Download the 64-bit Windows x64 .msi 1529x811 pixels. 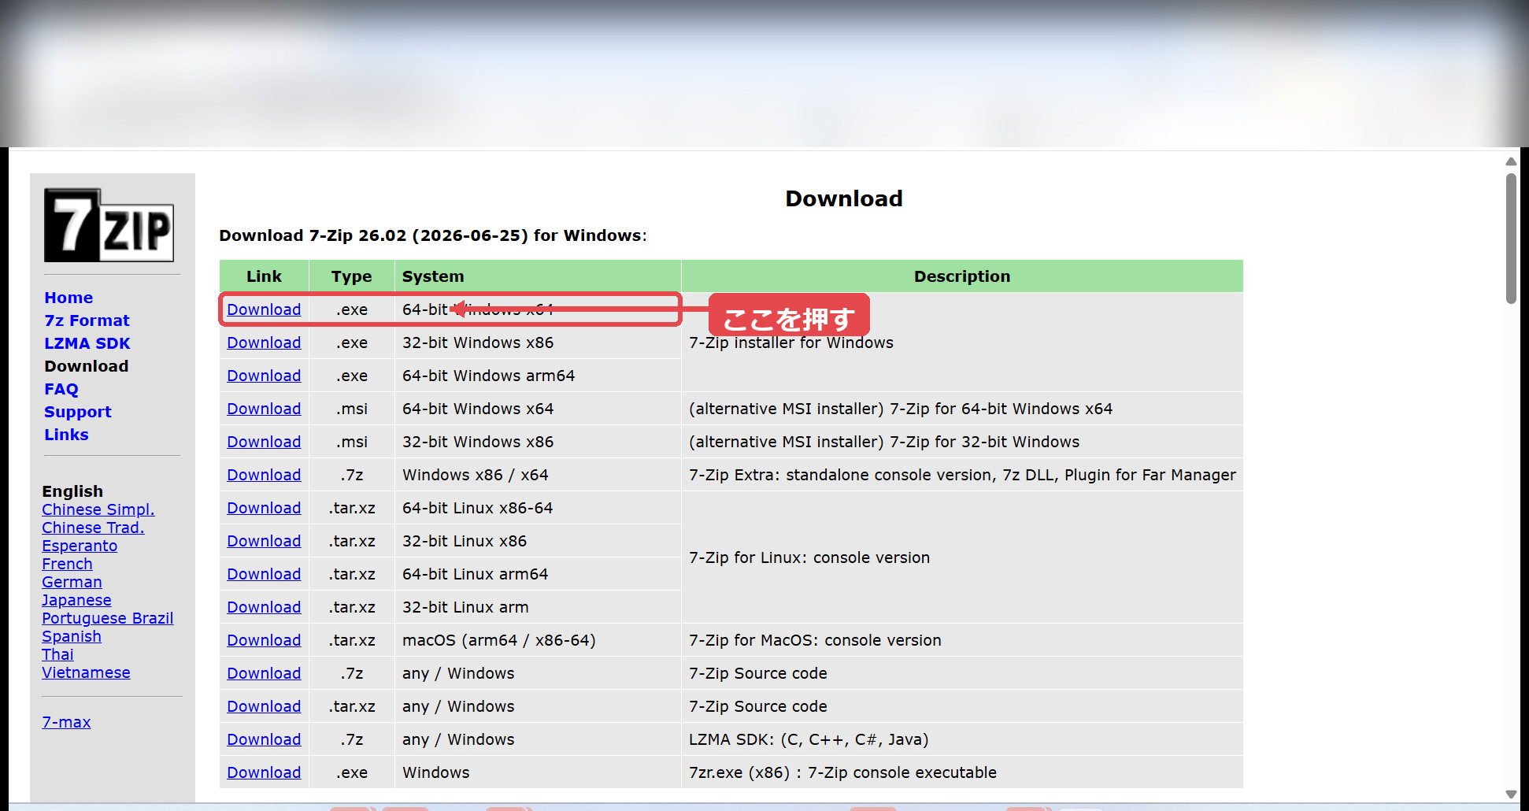pos(264,409)
